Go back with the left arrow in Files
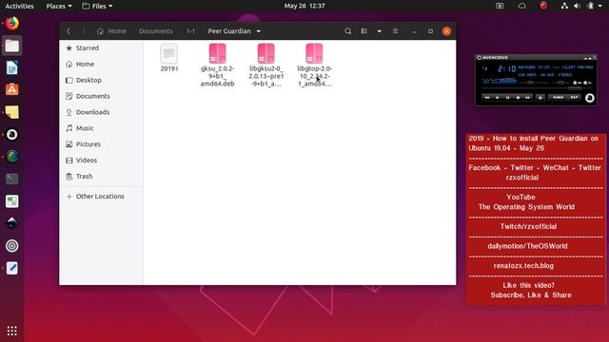609x342 pixels. 69,31
